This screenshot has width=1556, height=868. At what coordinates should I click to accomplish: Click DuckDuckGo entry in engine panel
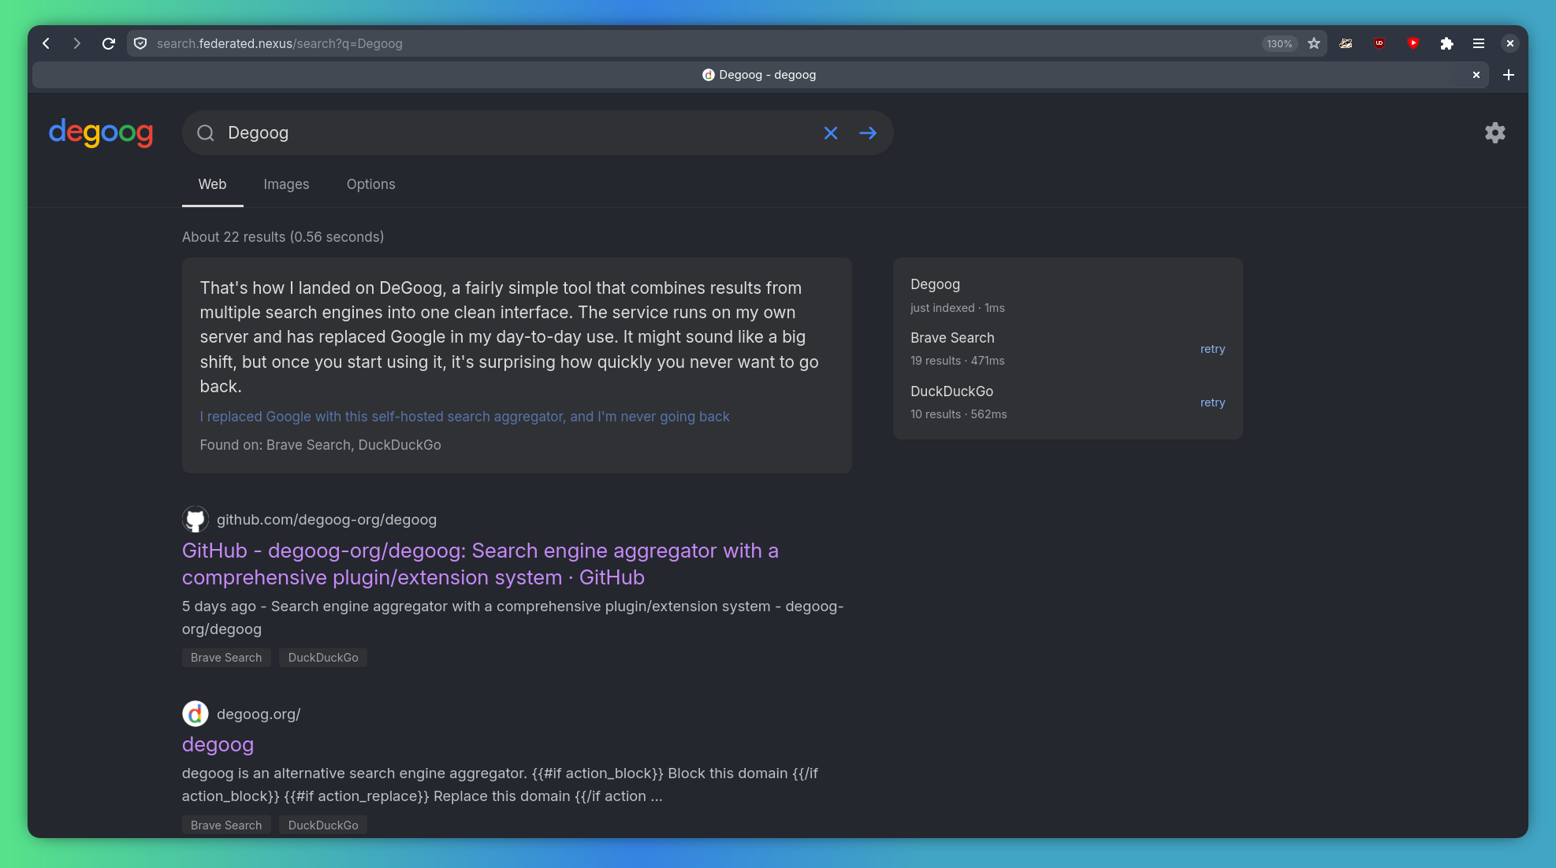[951, 391]
